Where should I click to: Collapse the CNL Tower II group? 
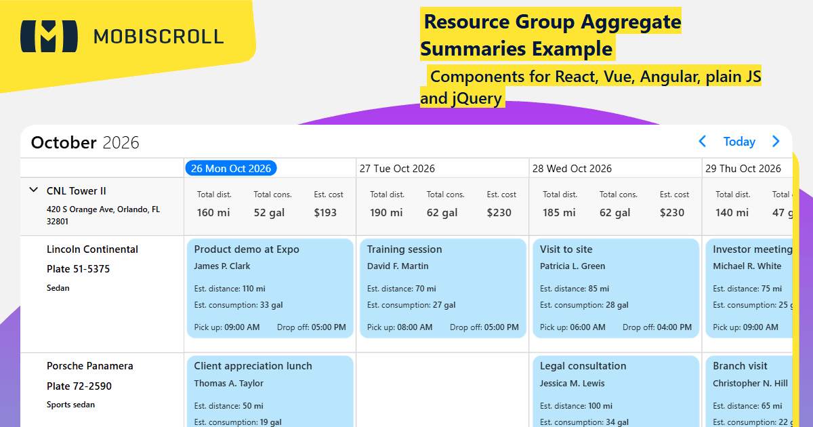click(34, 190)
